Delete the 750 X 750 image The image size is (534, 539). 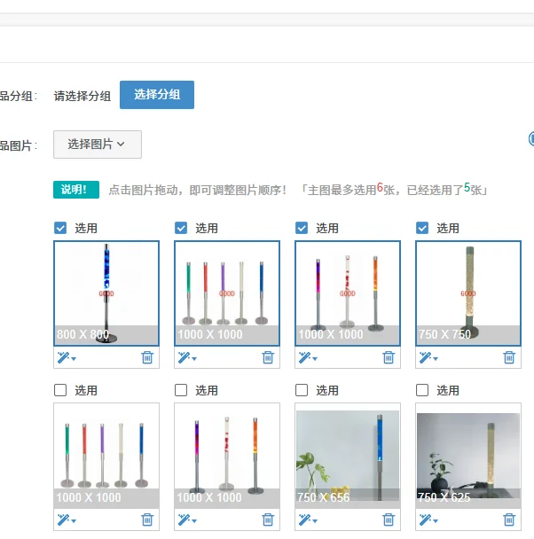pos(509,357)
